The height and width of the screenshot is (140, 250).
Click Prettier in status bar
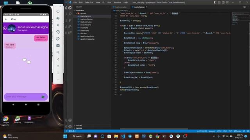coord(237,131)
